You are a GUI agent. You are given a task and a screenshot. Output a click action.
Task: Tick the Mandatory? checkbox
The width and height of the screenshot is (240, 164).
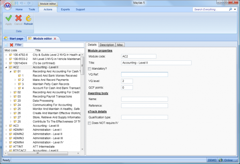pyautogui.click(x=89, y=68)
